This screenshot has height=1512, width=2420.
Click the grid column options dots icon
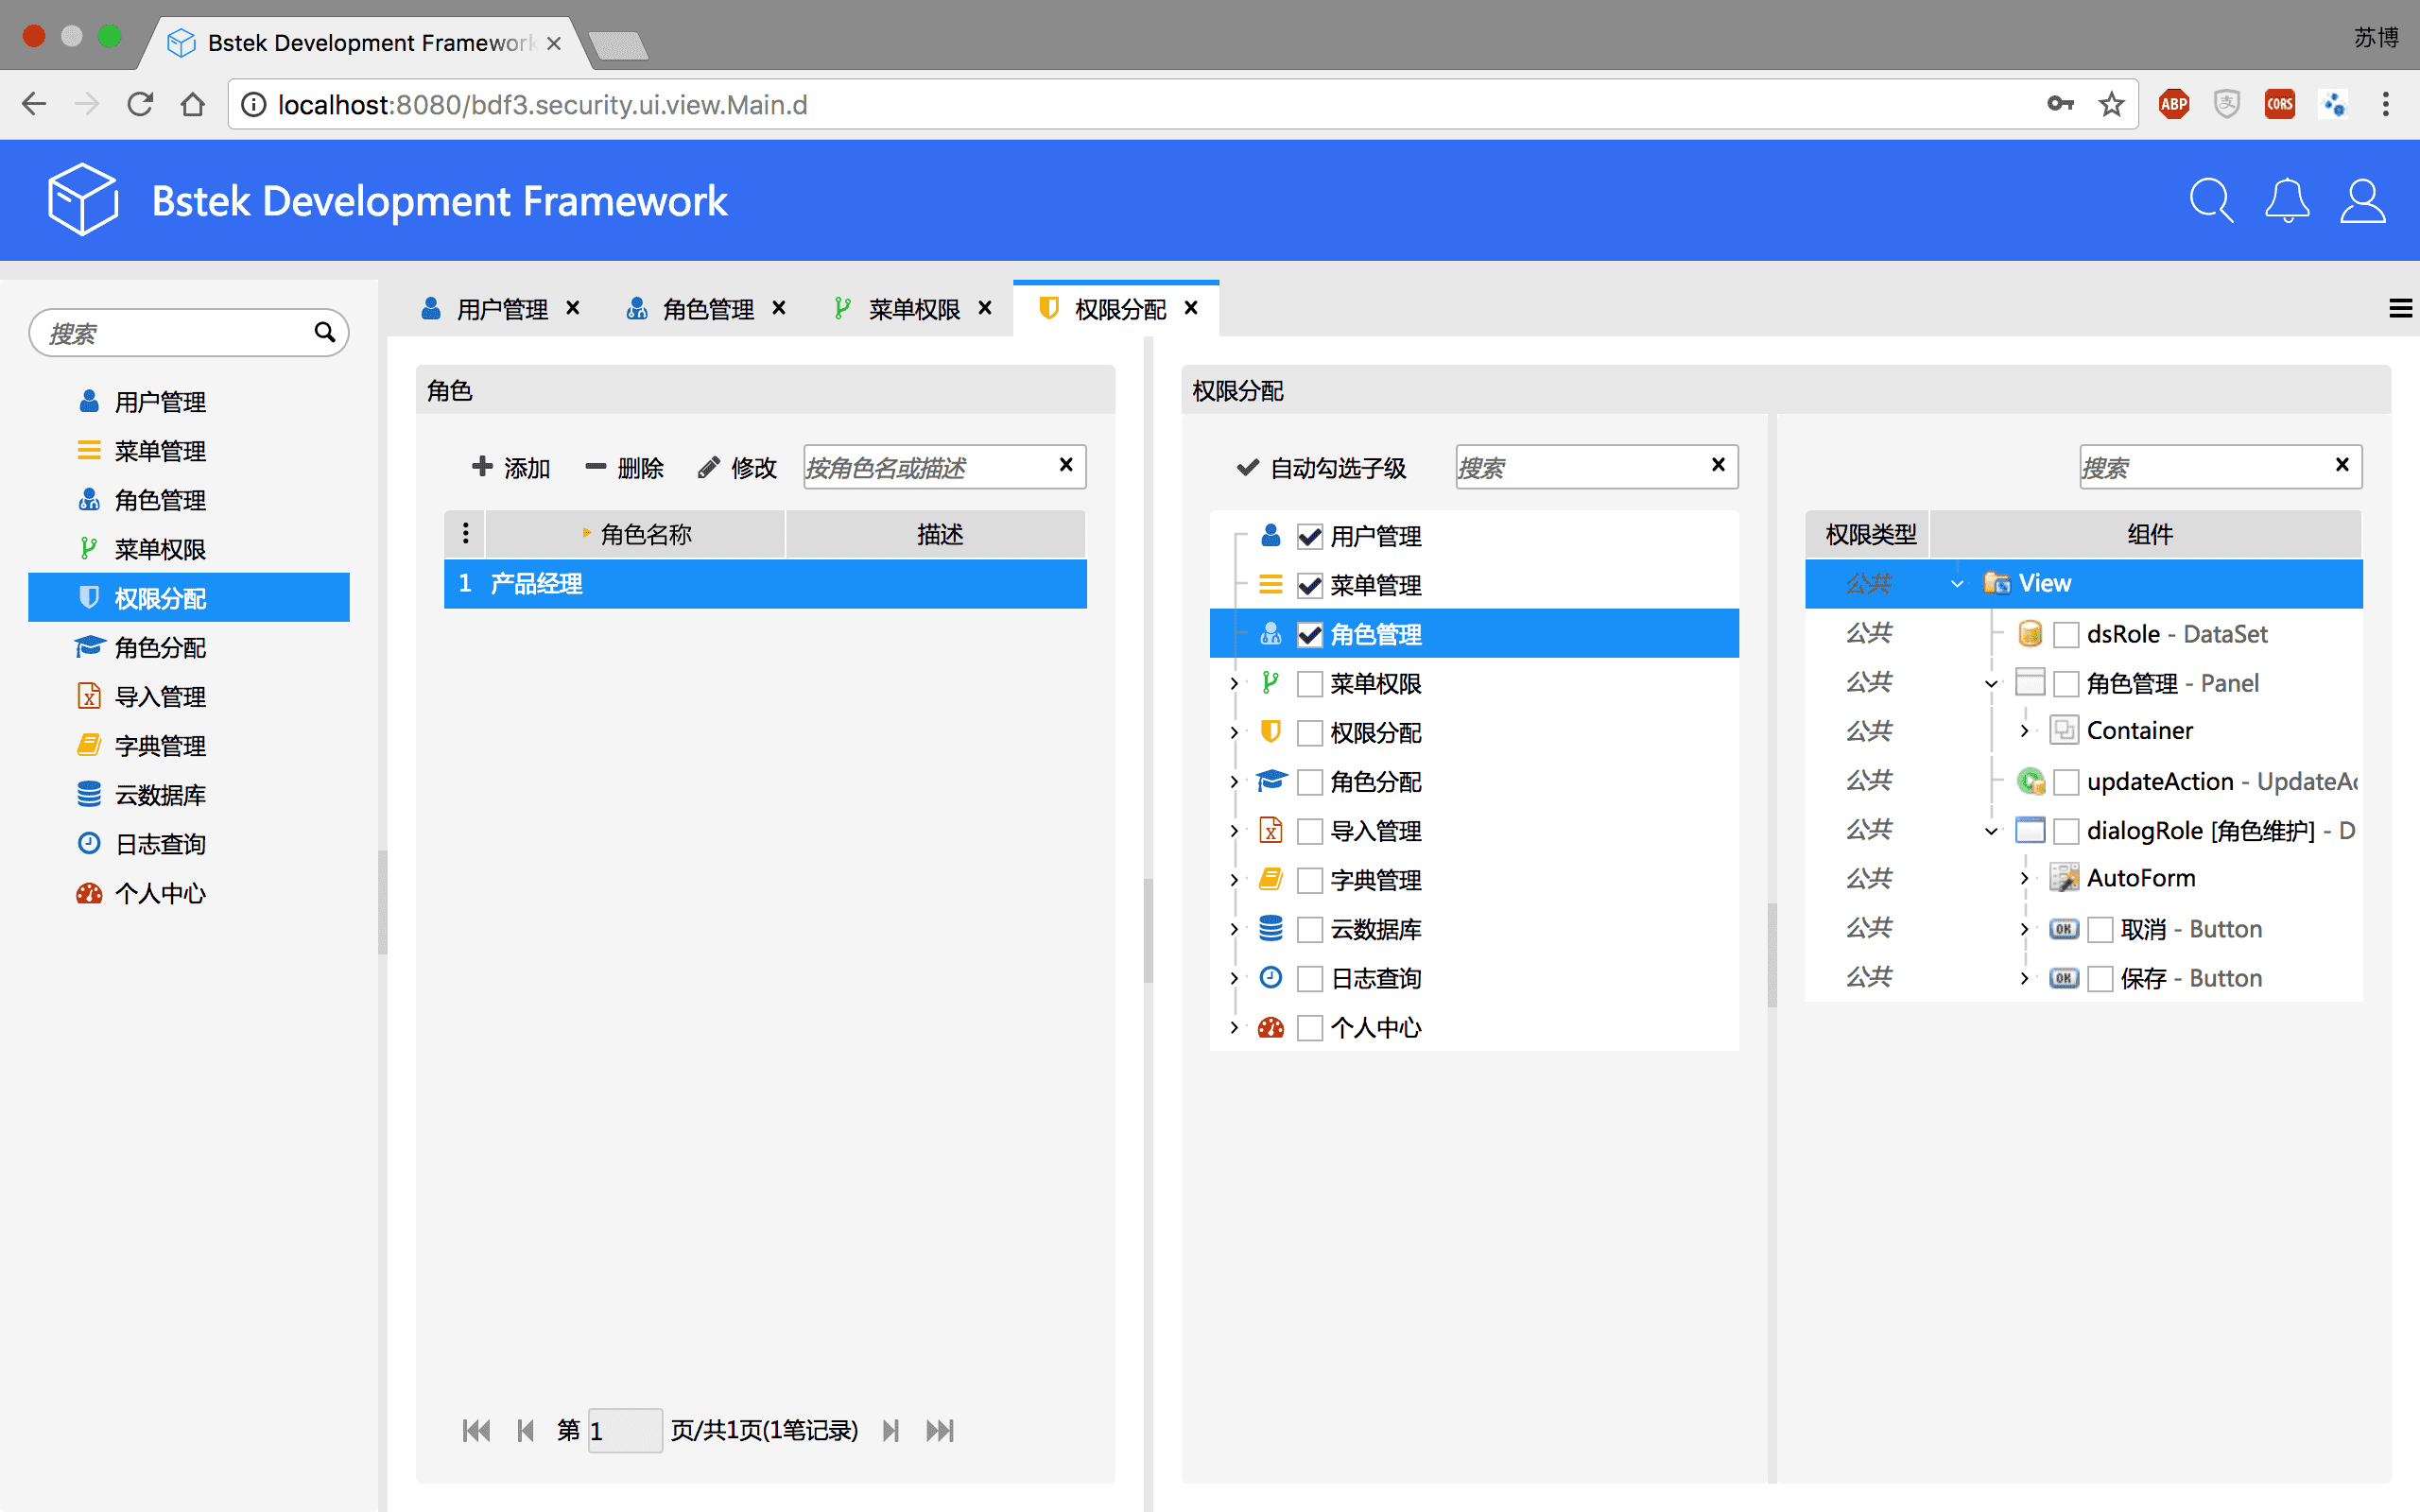pos(465,534)
